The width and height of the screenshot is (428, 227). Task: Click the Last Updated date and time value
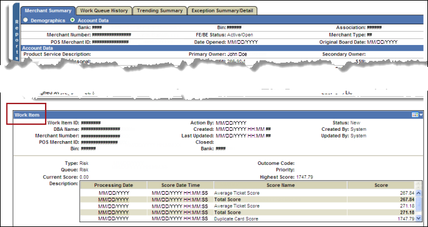pyautogui.click(x=243, y=136)
